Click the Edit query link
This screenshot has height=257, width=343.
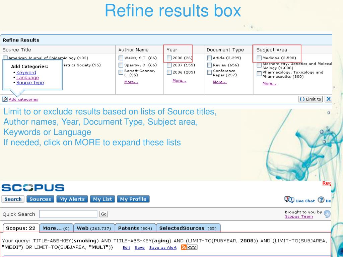point(126,248)
